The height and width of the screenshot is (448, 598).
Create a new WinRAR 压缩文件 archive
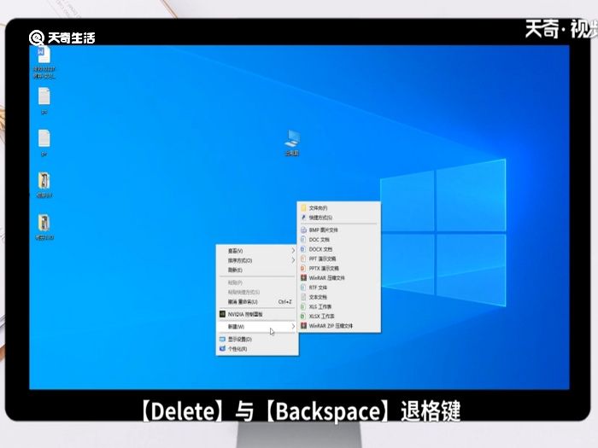(x=338, y=277)
